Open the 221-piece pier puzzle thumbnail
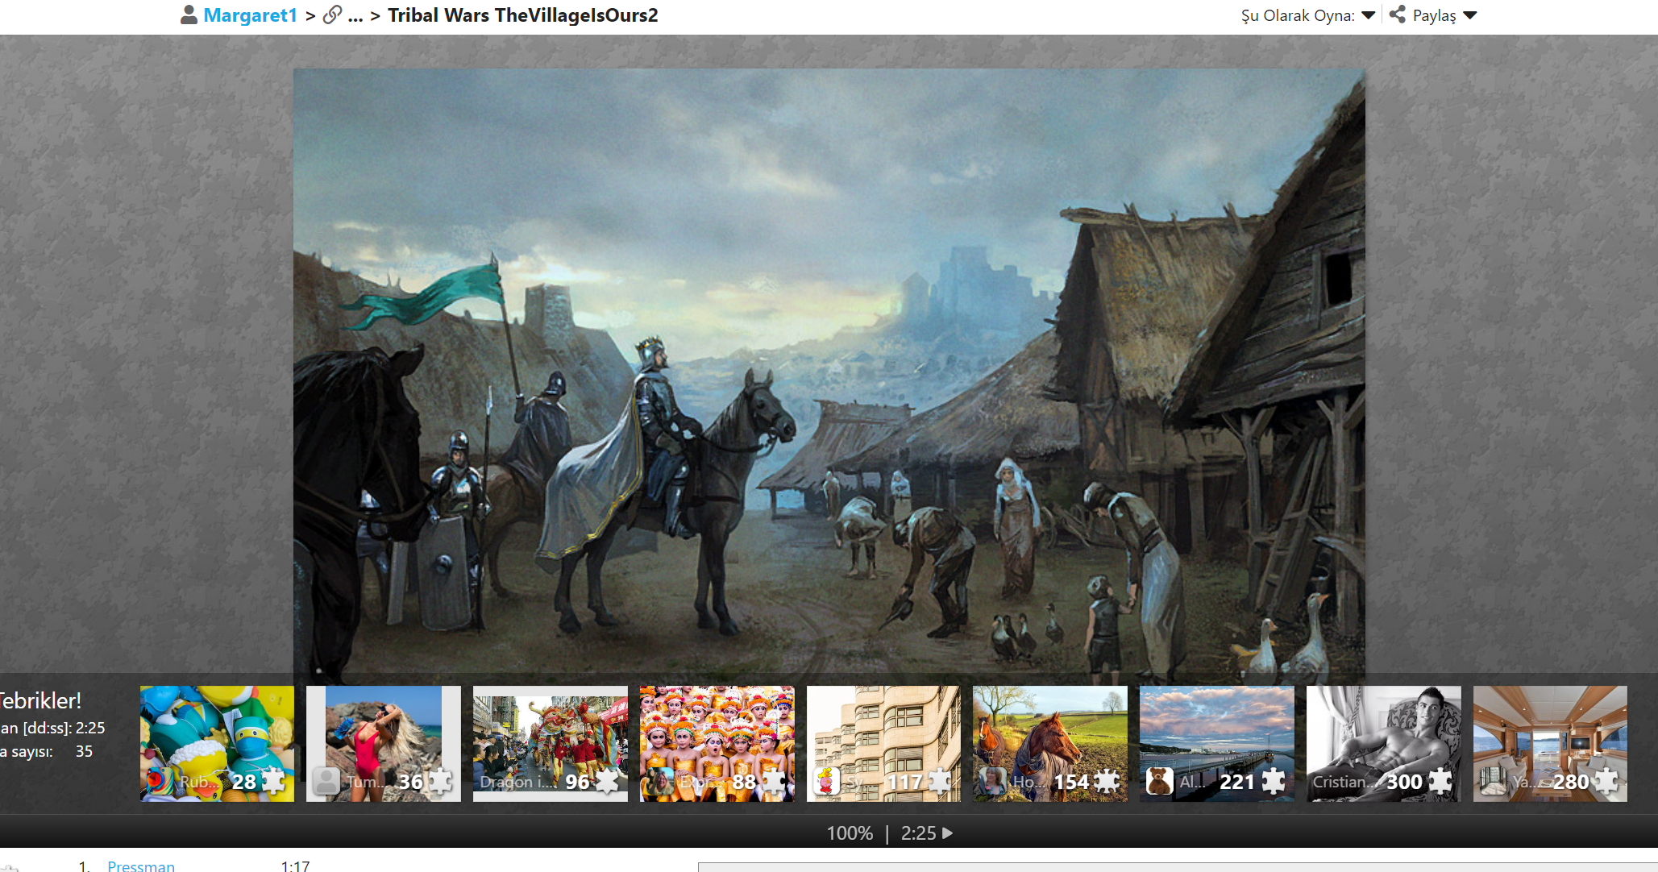This screenshot has height=872, width=1658. coord(1217,744)
